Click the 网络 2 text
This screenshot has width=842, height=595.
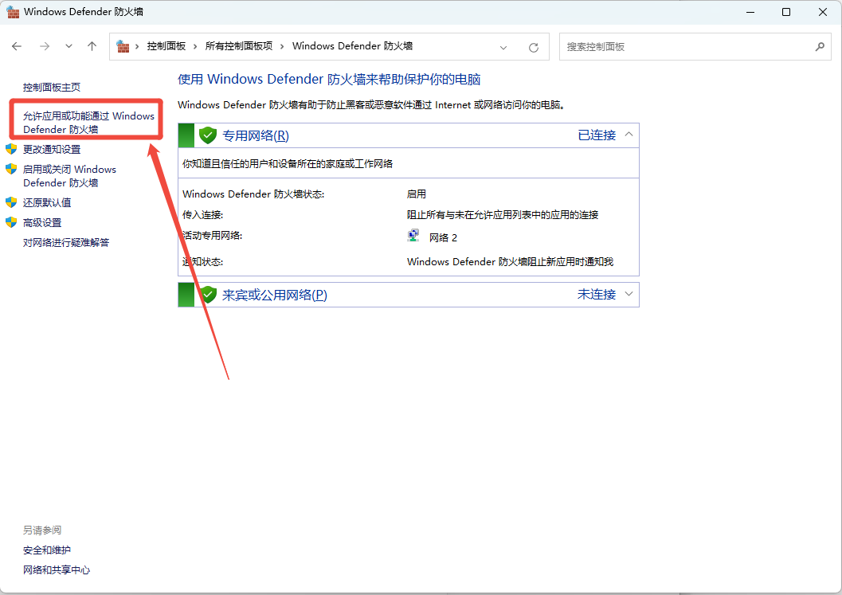[x=443, y=237]
